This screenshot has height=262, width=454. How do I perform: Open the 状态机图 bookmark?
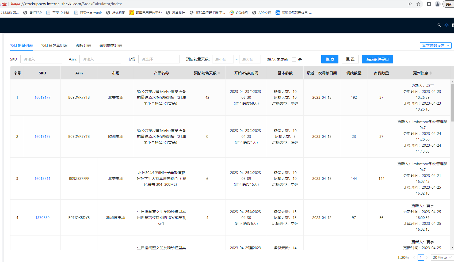click(116, 13)
